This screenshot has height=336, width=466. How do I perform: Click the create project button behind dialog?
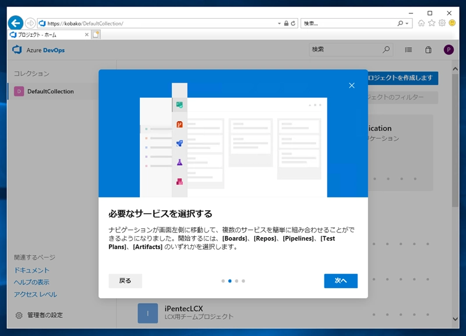(403, 78)
